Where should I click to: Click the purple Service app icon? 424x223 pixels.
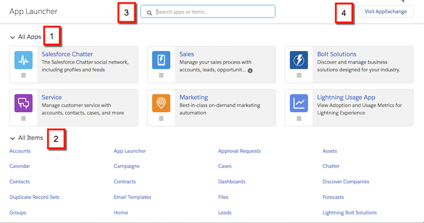[x=23, y=103]
